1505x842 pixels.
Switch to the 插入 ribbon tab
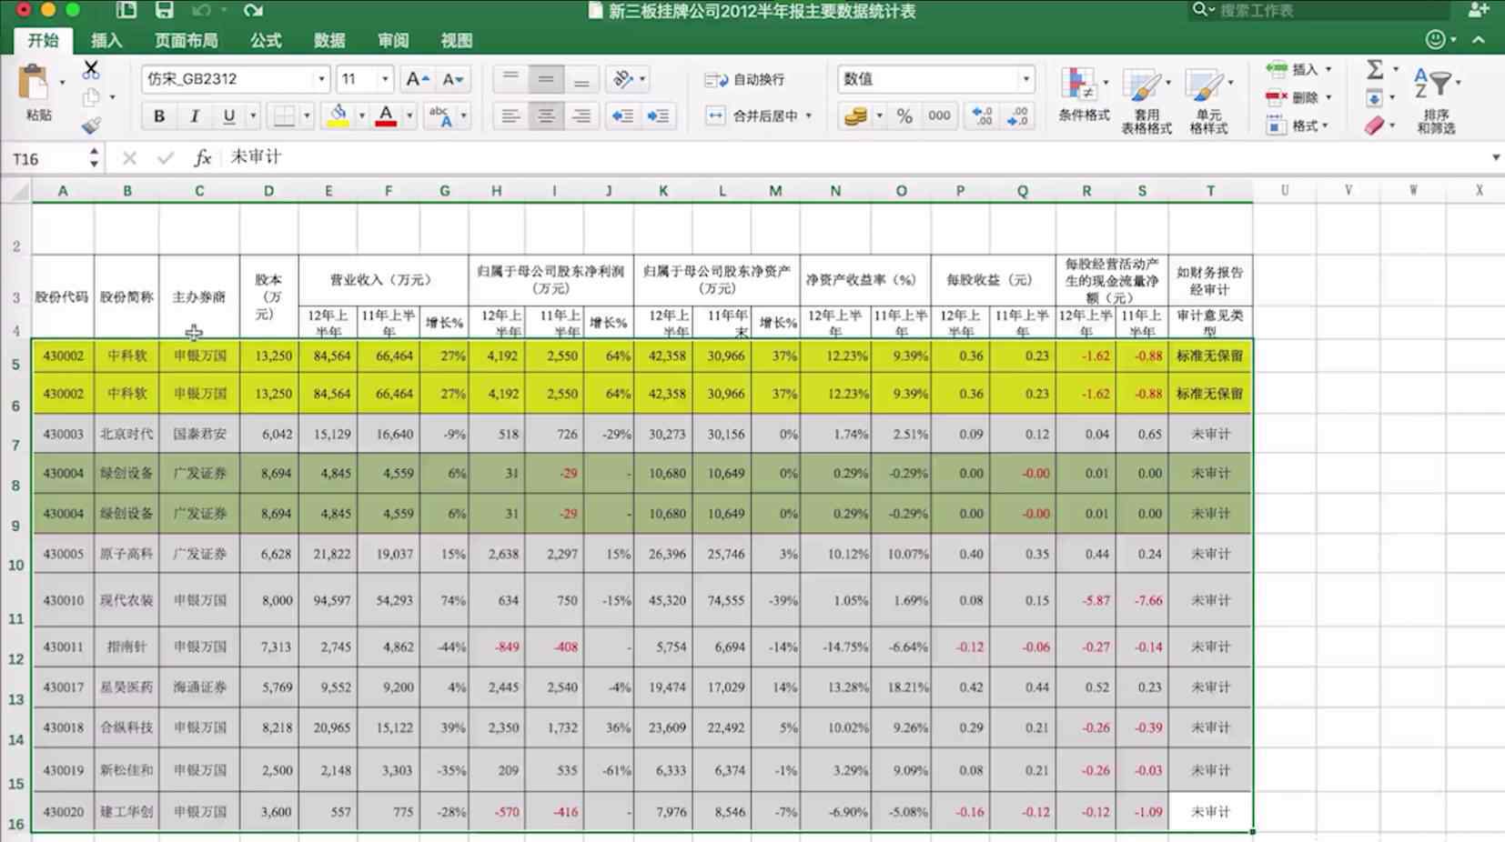106,40
